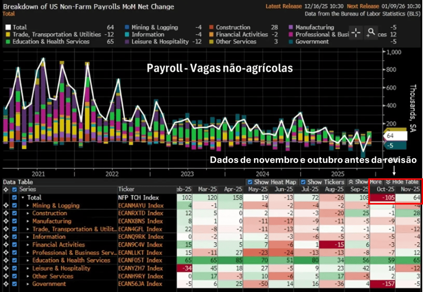The image size is (423, 292).
Task: Click Show More above the table
Action: (x=365, y=182)
